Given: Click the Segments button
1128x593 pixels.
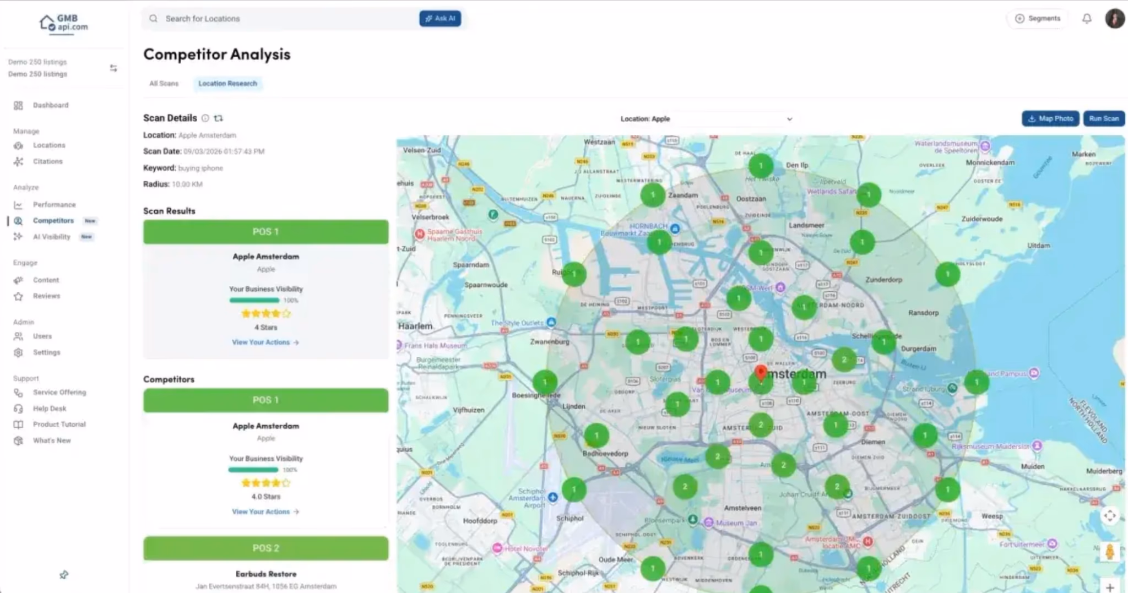Looking at the screenshot, I should tap(1038, 19).
